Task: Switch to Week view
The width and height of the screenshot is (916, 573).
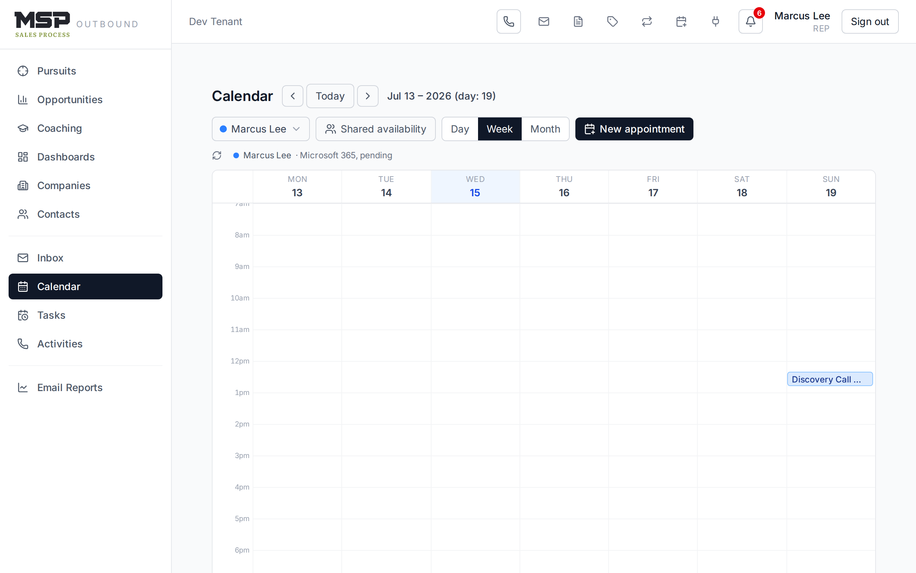Action: tap(500, 129)
